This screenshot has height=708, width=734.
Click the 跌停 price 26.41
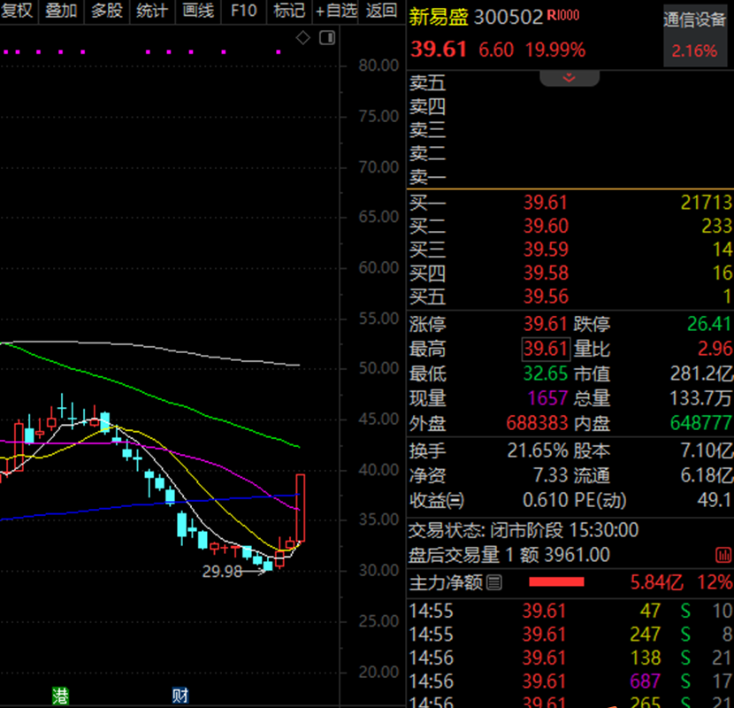(709, 324)
